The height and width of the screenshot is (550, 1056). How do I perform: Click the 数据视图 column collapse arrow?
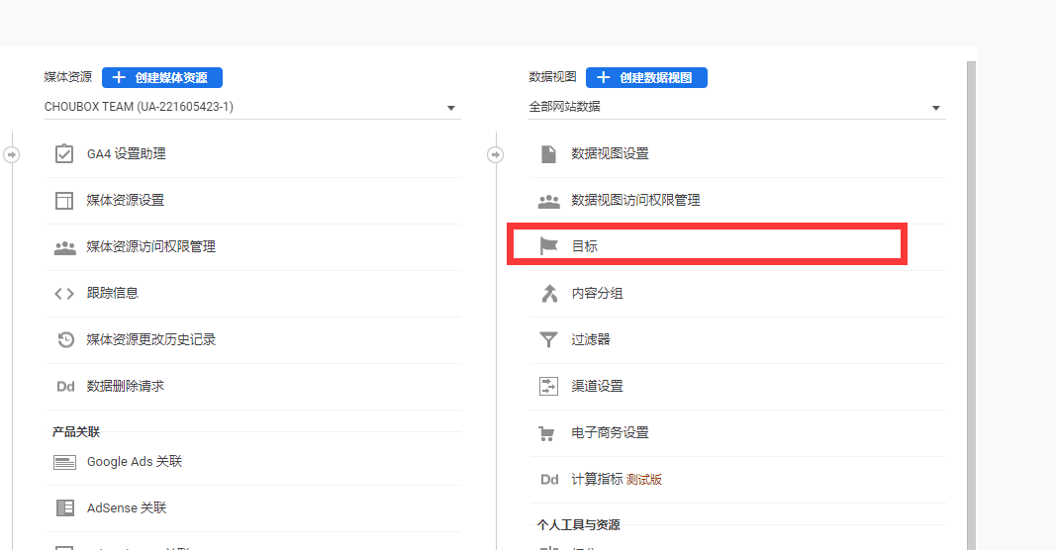(x=496, y=154)
